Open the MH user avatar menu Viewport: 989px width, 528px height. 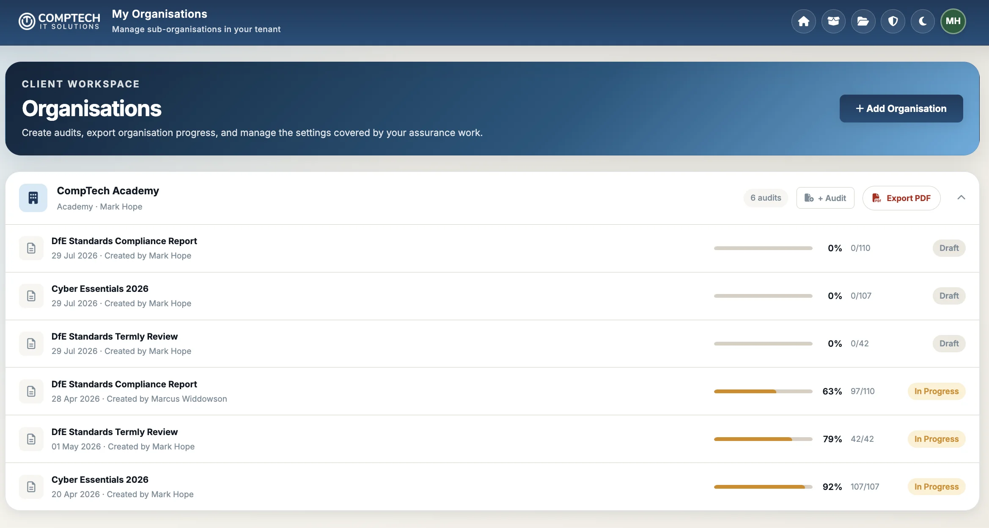953,21
